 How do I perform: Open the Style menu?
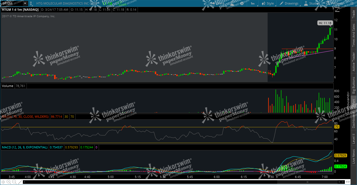268,3
